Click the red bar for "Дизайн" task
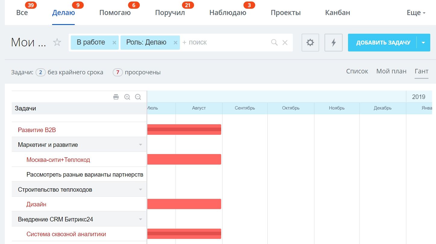 (x=184, y=204)
